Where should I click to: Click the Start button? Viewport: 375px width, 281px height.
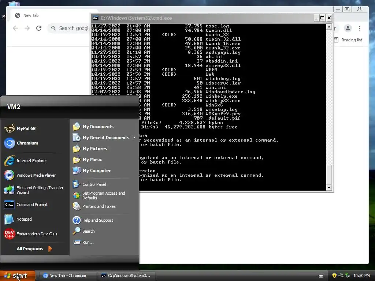click(18, 276)
